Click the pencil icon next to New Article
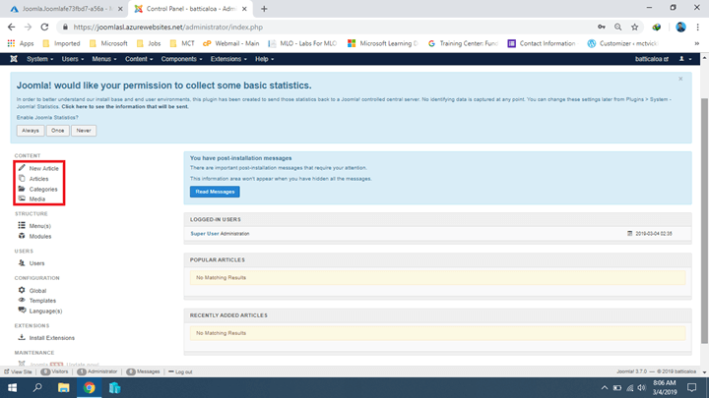 pyautogui.click(x=22, y=168)
